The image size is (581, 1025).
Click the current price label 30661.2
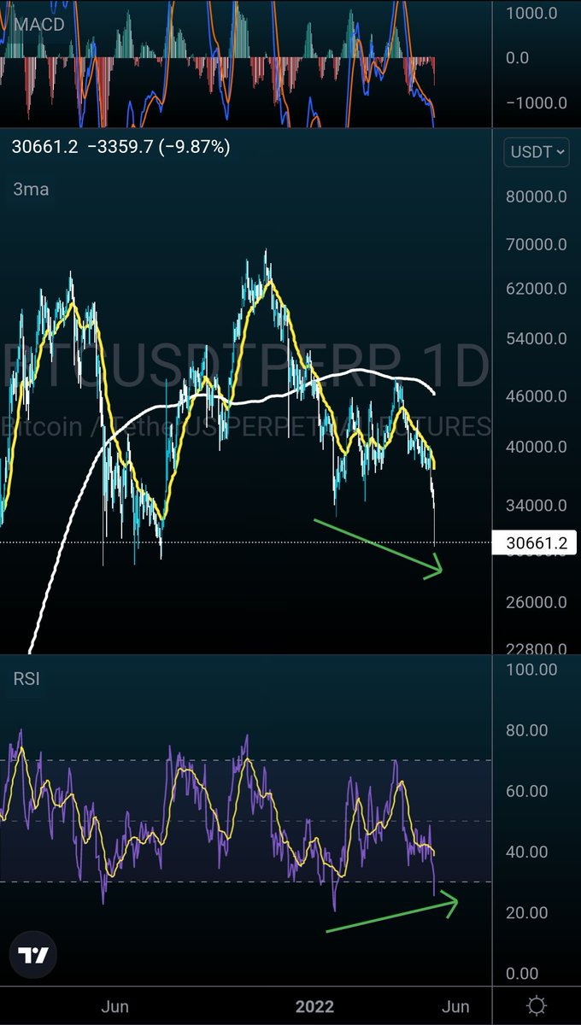click(x=535, y=542)
